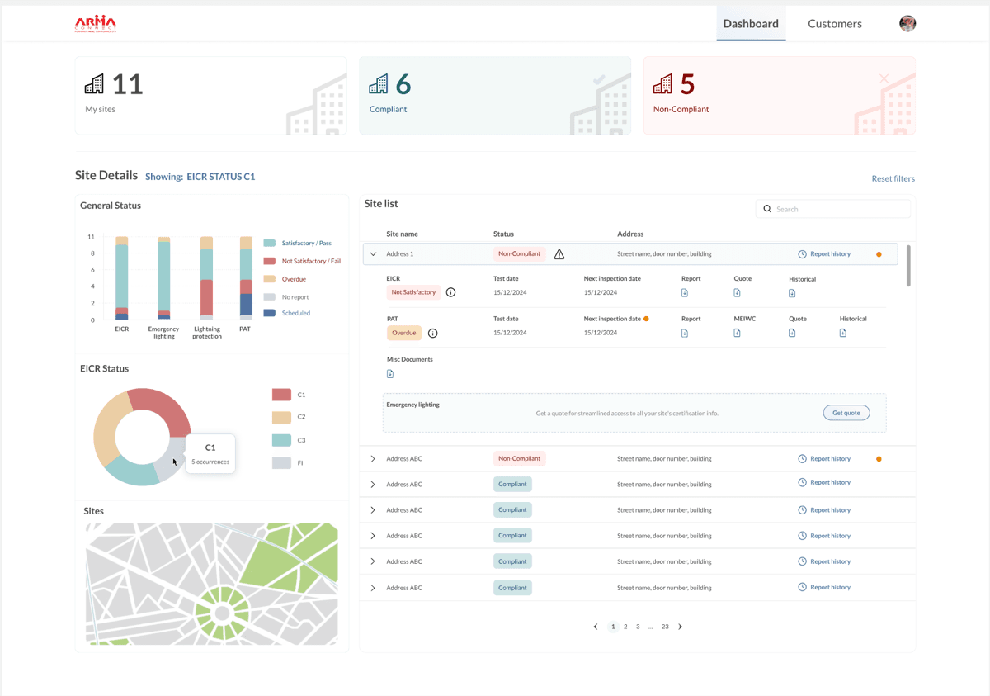990x696 pixels.
Task: Open the Dashboard tab
Action: pos(751,24)
